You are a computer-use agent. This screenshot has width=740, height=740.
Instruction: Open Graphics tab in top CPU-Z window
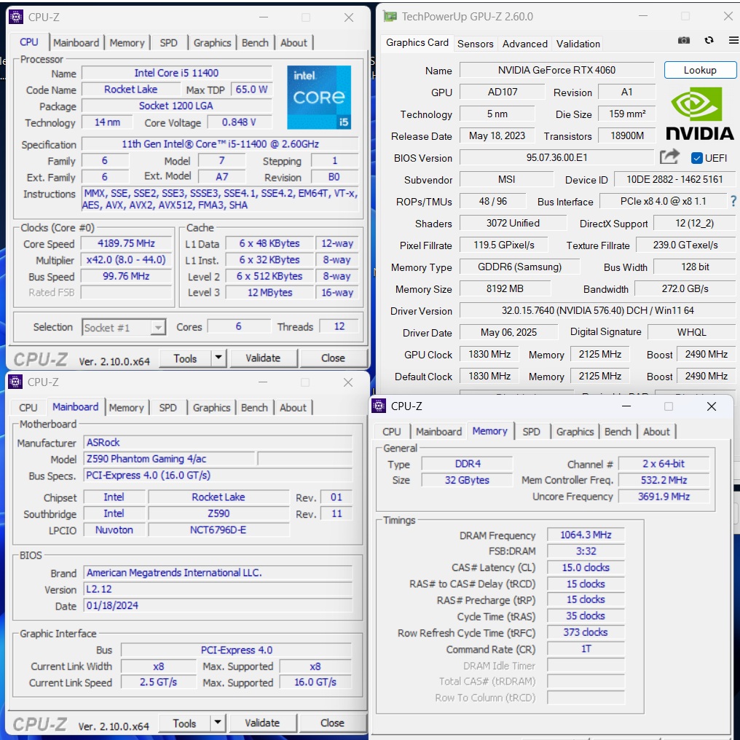pos(213,43)
